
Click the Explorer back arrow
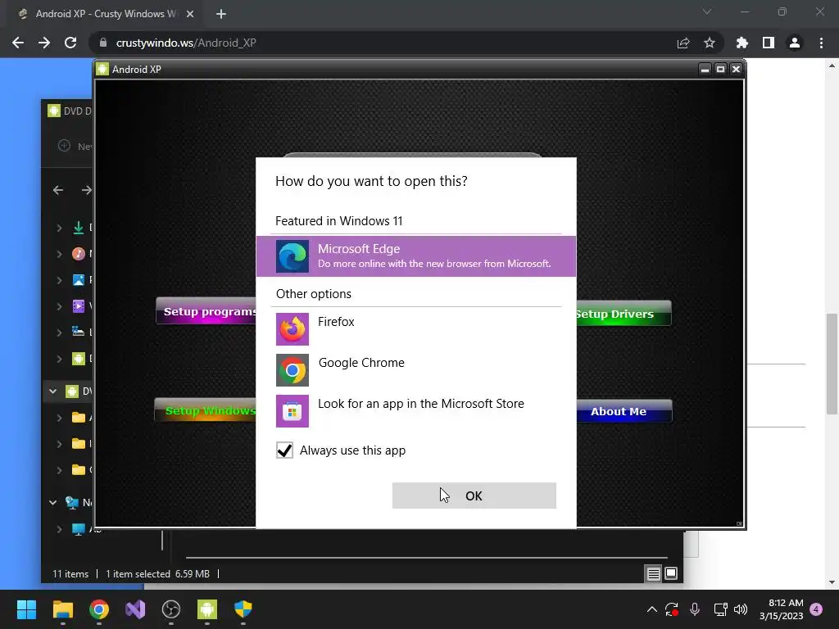pyautogui.click(x=58, y=190)
